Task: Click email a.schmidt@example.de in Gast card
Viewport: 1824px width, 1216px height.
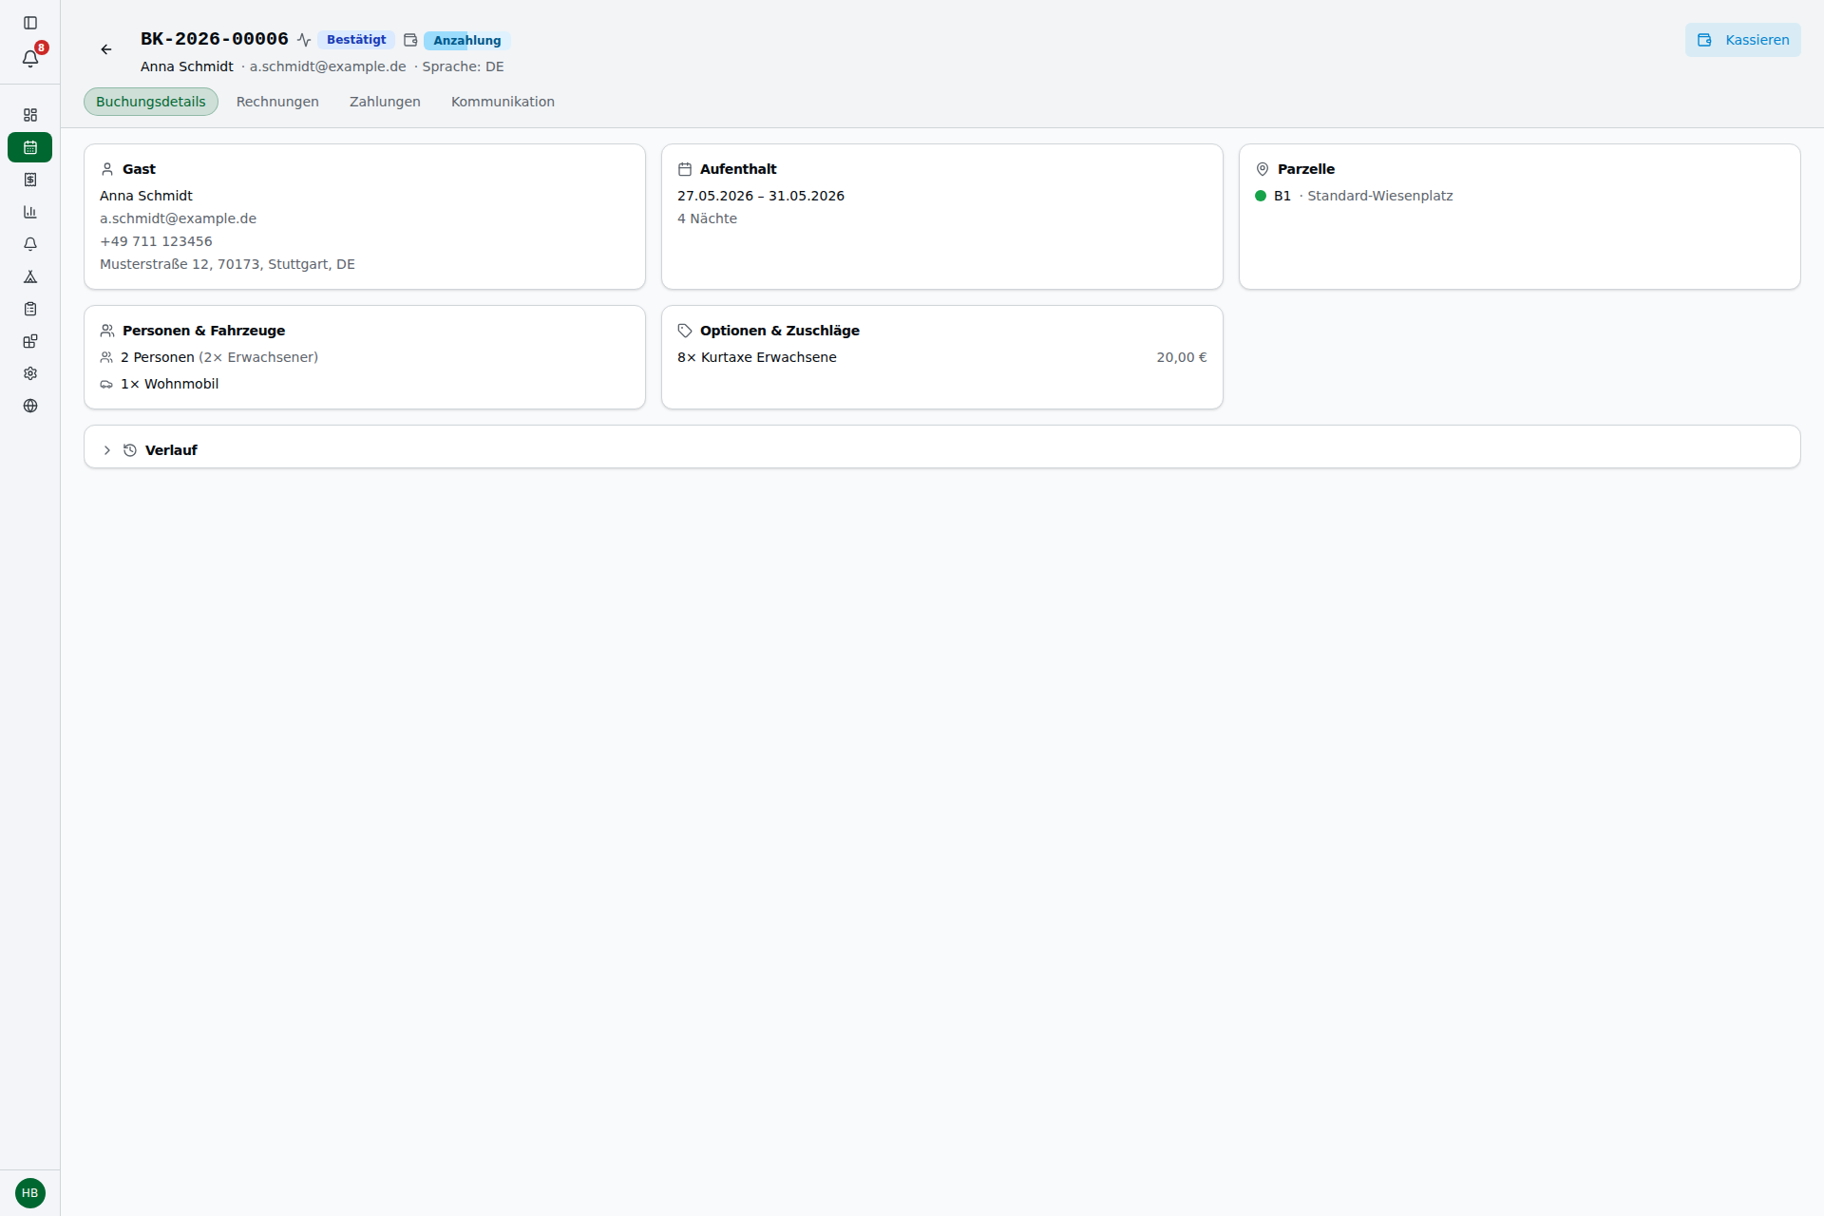Action: click(178, 218)
